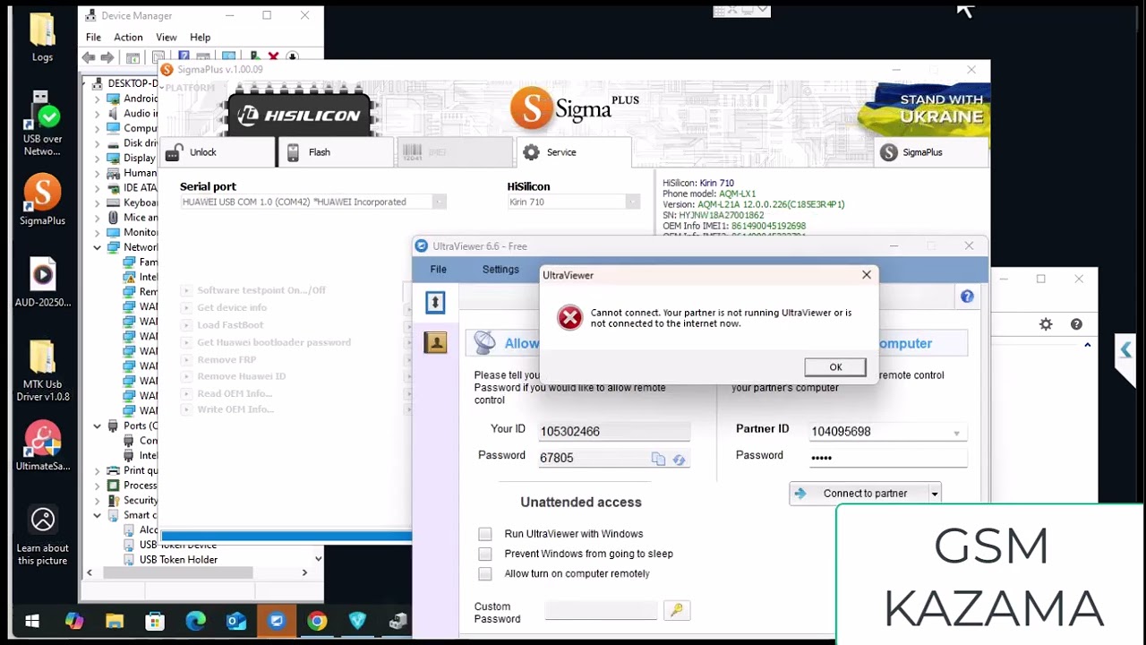The width and height of the screenshot is (1146, 645).
Task: Open the Flash tab in SigmaPlus
Action: [x=335, y=152]
